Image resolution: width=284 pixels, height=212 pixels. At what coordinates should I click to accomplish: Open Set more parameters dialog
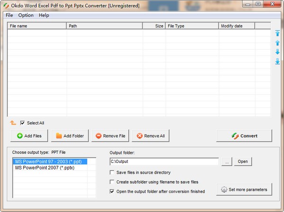[244, 189]
